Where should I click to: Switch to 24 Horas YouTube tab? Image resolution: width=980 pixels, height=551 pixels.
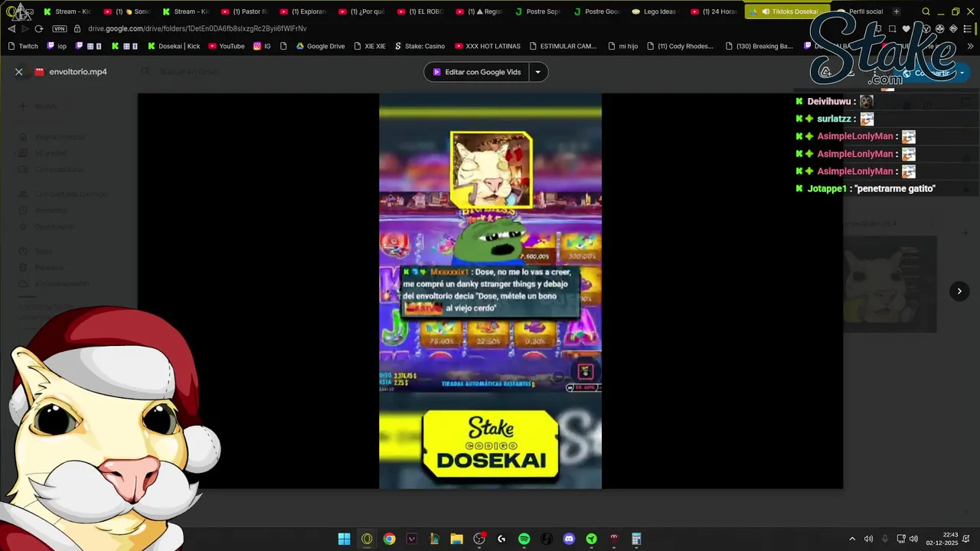coord(714,11)
